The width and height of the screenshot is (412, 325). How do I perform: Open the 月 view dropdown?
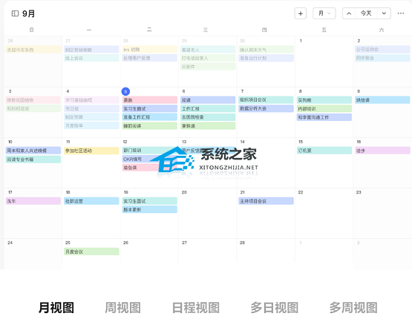(x=324, y=13)
